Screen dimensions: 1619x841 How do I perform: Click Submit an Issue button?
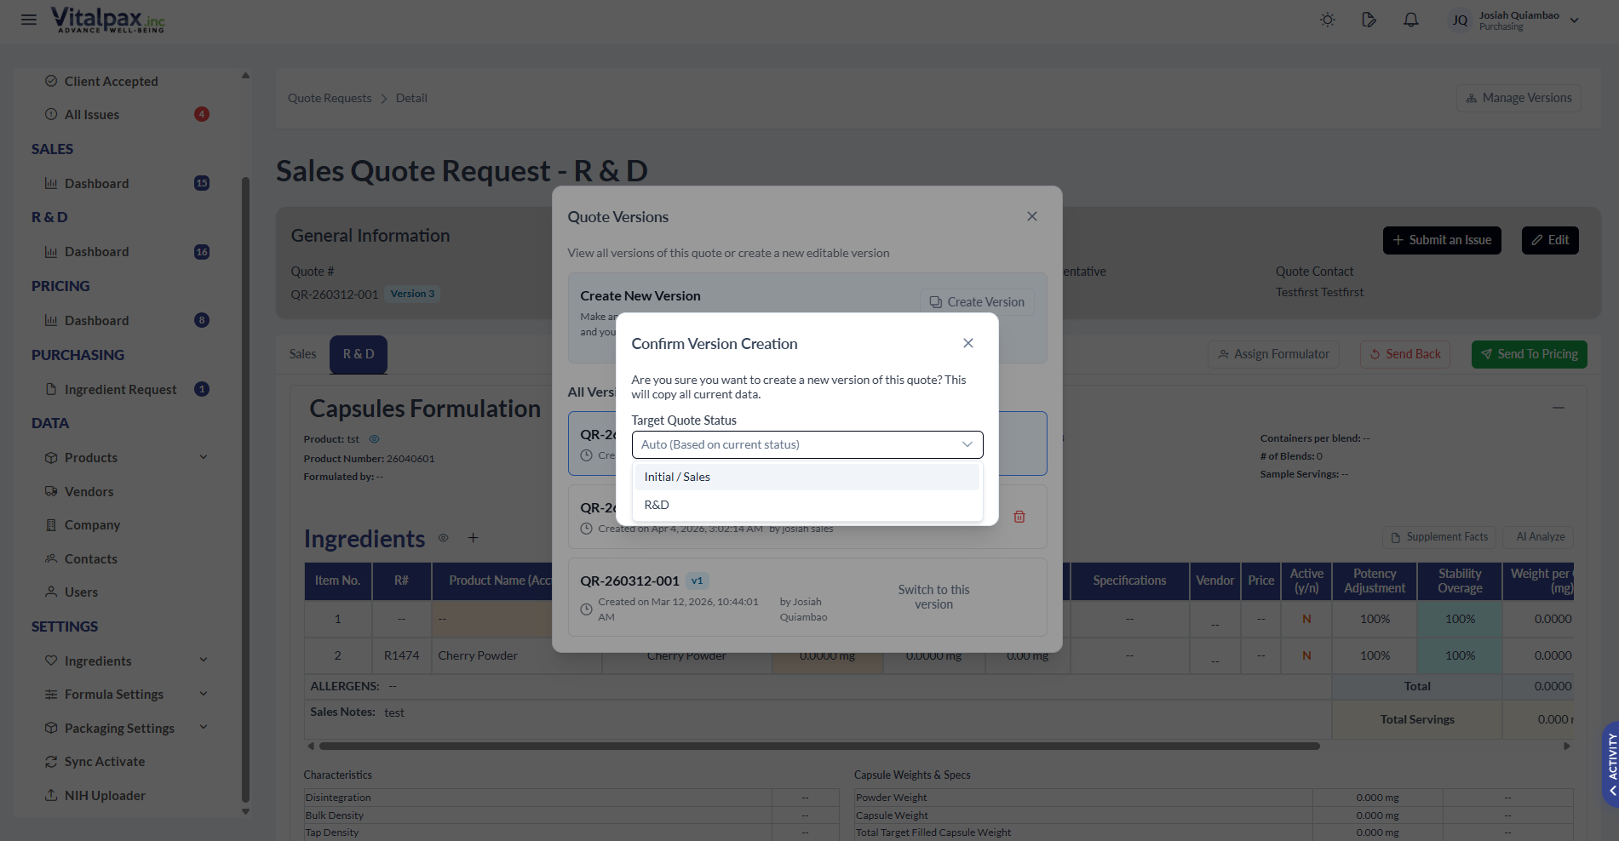(x=1442, y=240)
